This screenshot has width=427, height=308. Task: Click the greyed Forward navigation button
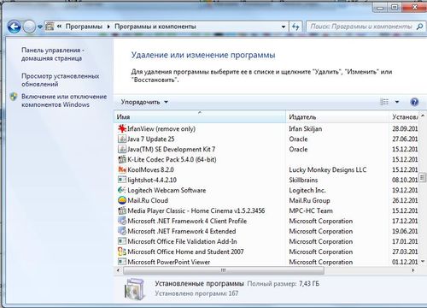pyautogui.click(x=29, y=27)
